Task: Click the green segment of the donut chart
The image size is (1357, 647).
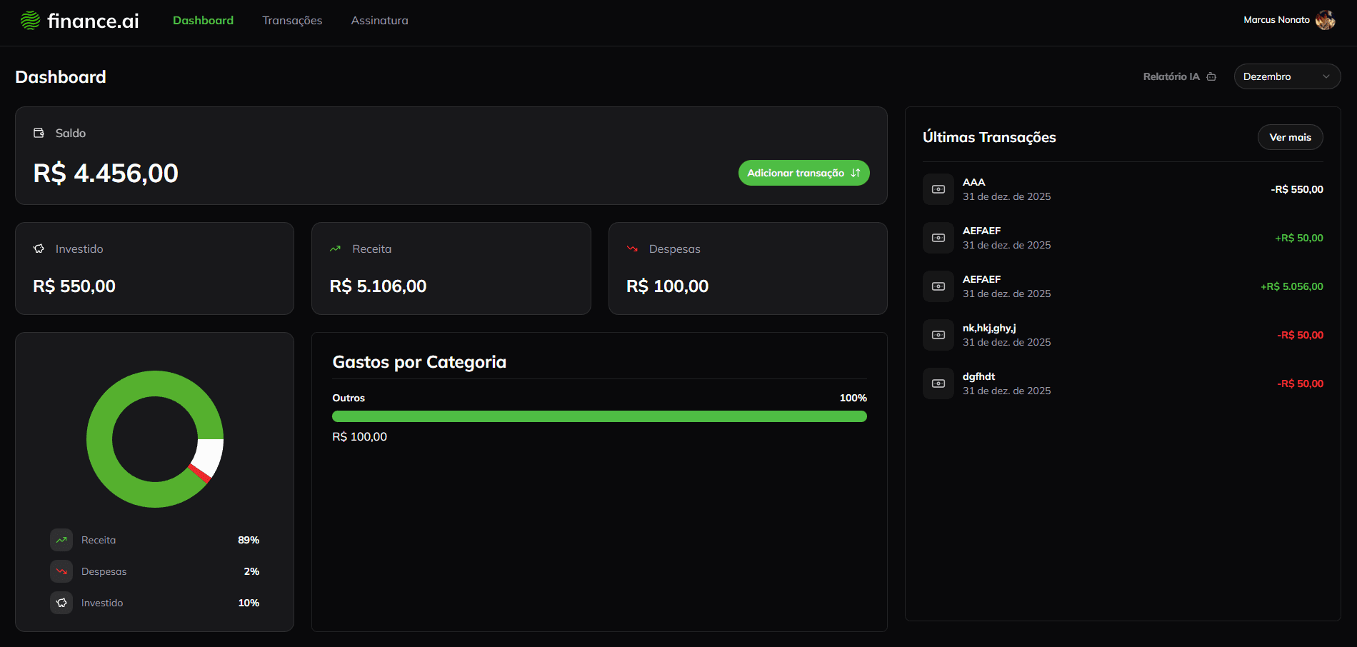Action: tap(100, 439)
